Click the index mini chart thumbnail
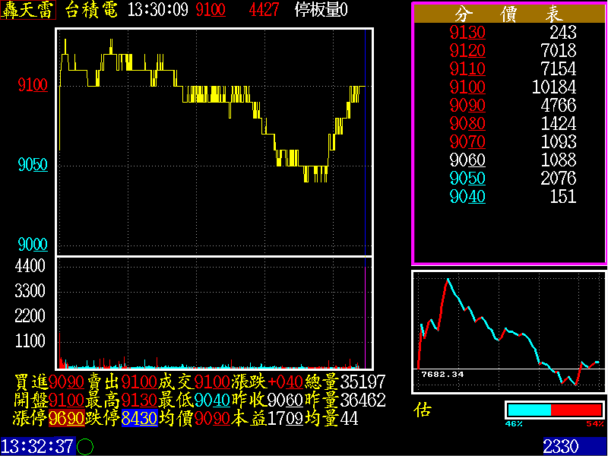This screenshot has height=456, width=608. click(x=508, y=331)
